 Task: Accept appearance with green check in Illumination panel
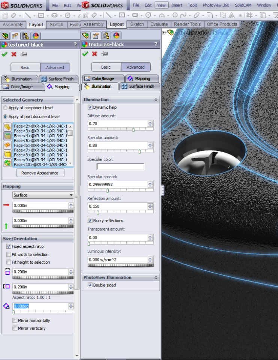85,54
